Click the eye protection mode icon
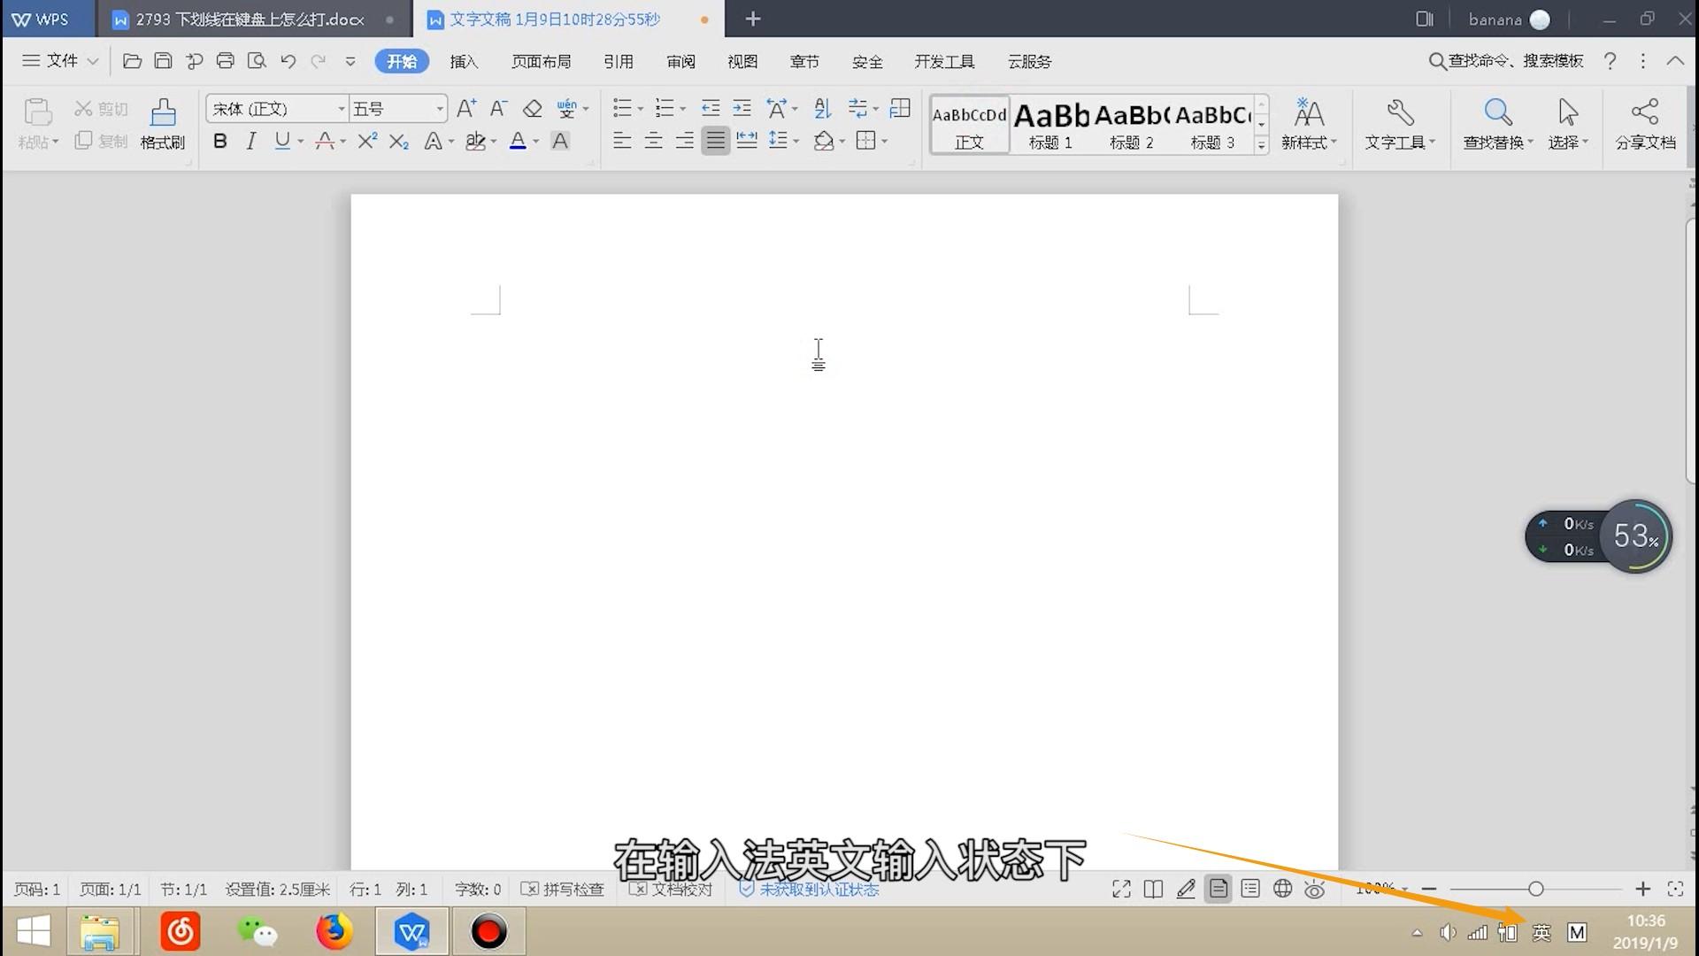Viewport: 1699px width, 956px height. click(1315, 889)
